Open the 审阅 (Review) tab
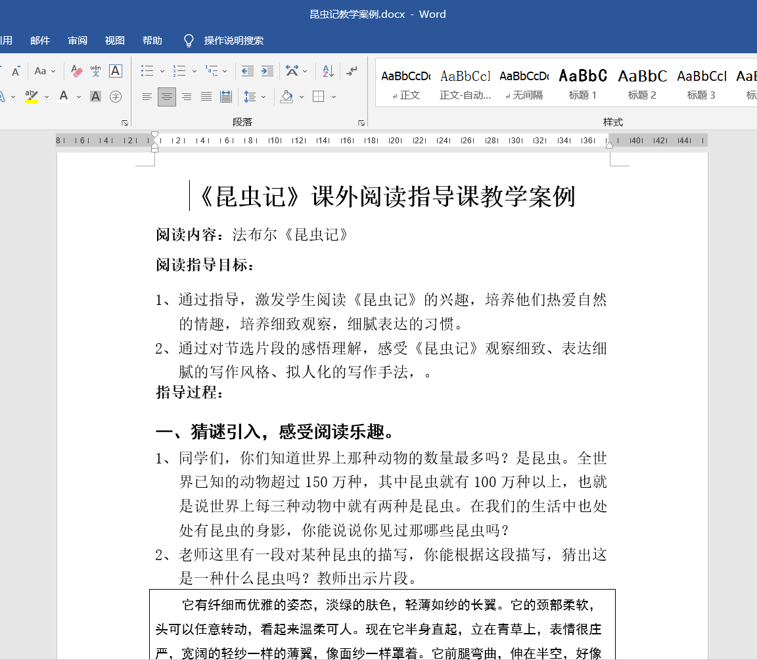The width and height of the screenshot is (757, 660). 78,41
